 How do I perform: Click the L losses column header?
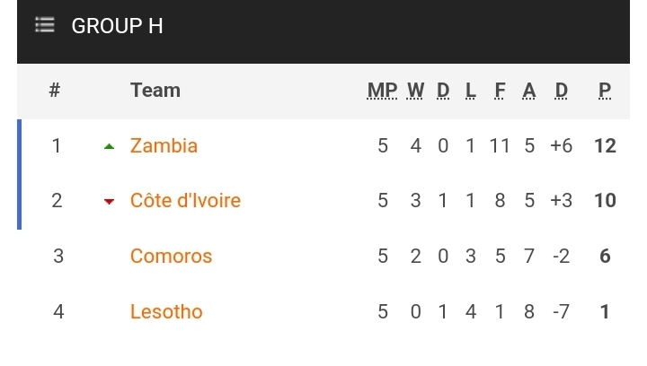coord(470,90)
